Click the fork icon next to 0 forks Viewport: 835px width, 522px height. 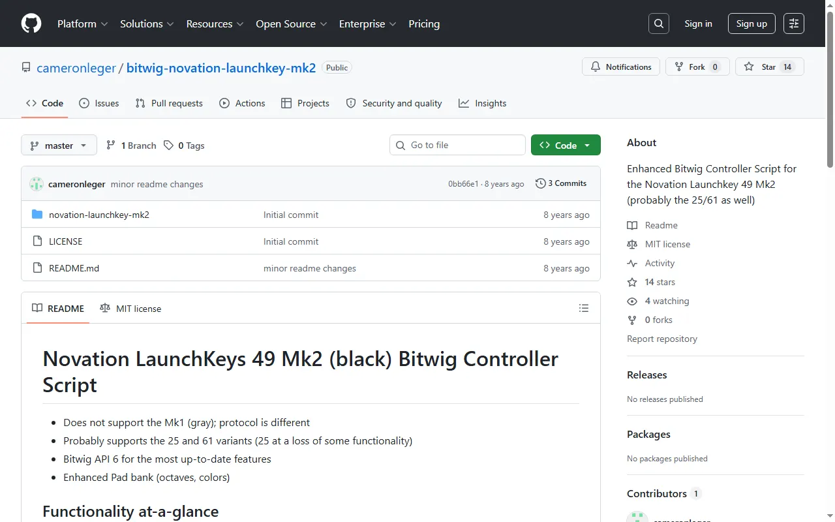pos(632,320)
